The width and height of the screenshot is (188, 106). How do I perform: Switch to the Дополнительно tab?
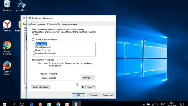coord(69,24)
